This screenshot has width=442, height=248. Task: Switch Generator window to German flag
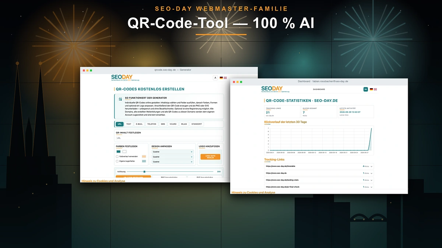(221, 78)
